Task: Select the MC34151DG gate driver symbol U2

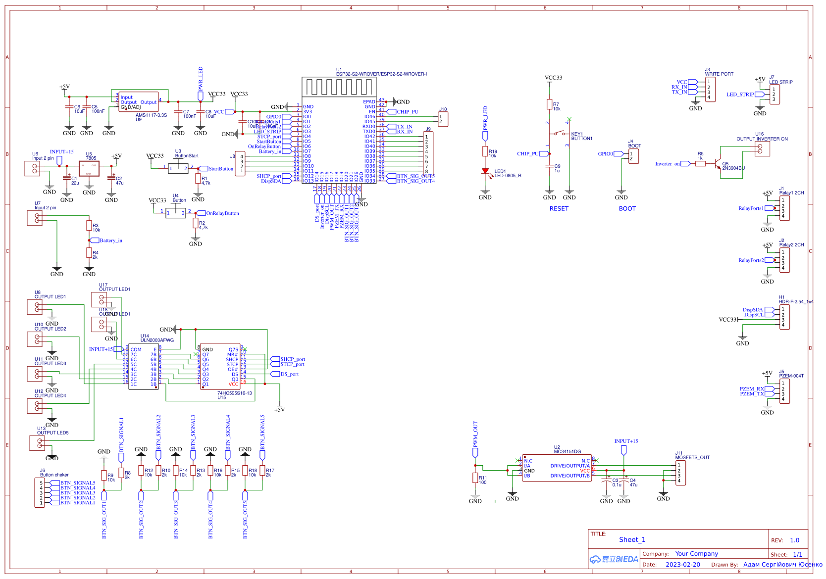Action: coord(556,468)
